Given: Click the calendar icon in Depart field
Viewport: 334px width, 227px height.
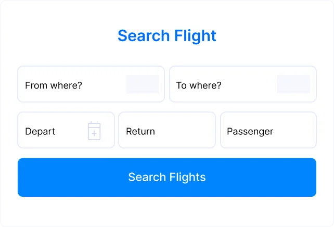Looking at the screenshot, I should click(94, 130).
